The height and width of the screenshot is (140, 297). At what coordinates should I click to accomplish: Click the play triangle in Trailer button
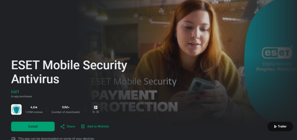(275, 127)
